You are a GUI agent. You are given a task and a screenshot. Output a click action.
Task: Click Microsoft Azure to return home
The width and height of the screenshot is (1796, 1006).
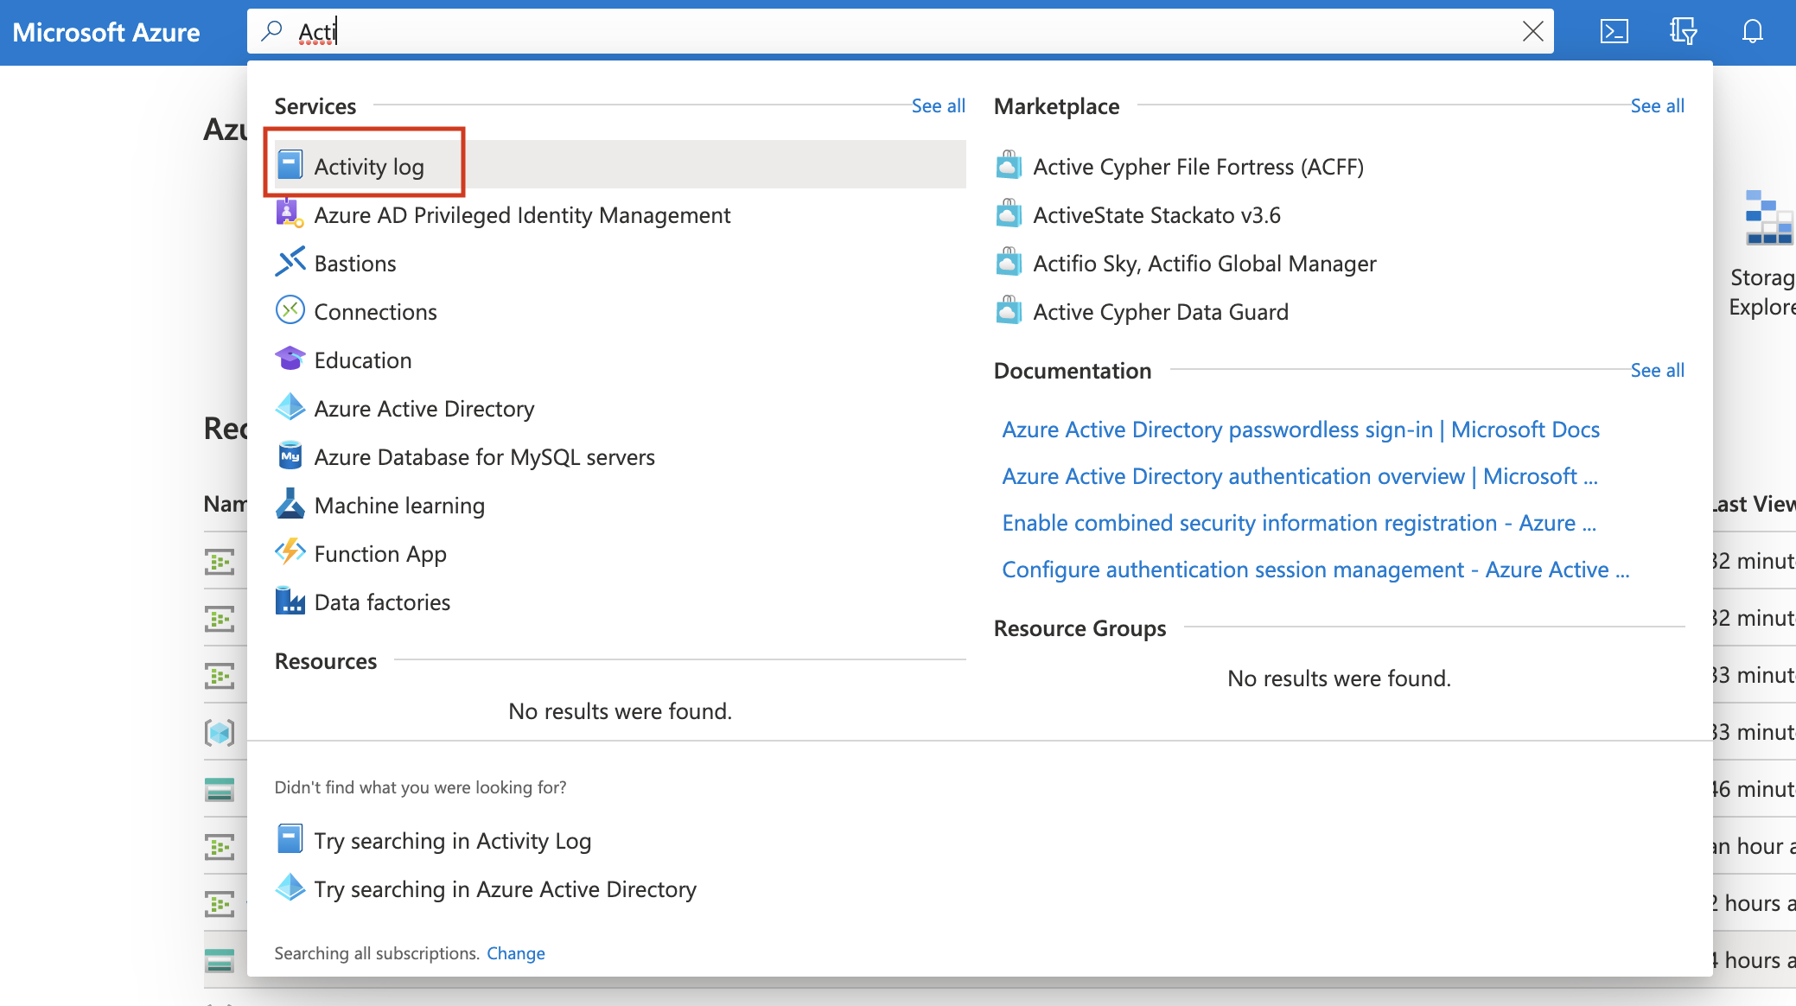pyautogui.click(x=106, y=32)
